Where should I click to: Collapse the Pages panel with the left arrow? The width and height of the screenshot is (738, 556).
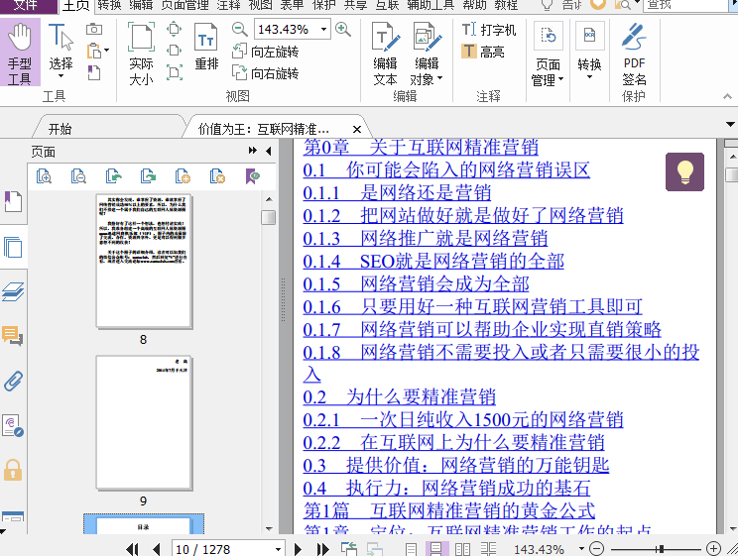[x=268, y=151]
